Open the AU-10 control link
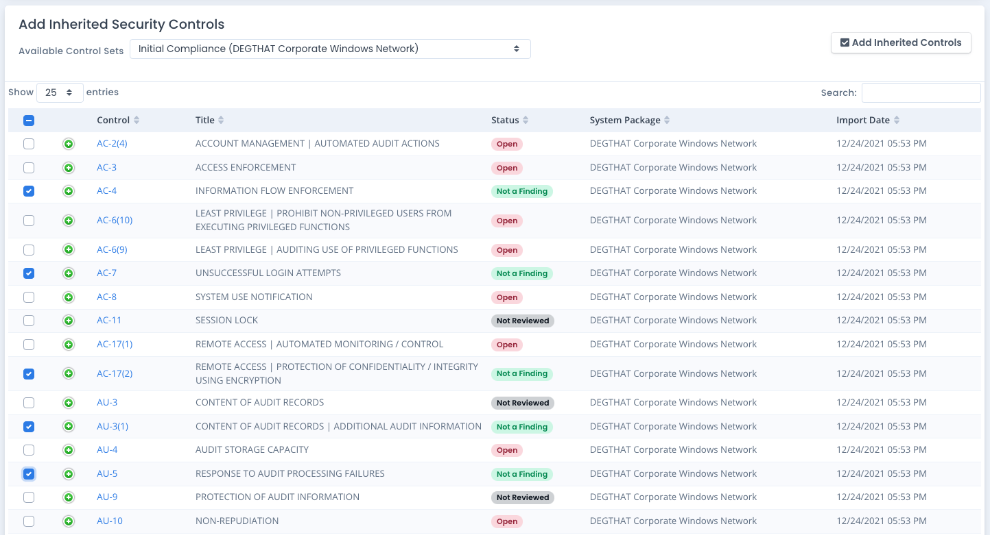The width and height of the screenshot is (990, 535). click(x=110, y=521)
